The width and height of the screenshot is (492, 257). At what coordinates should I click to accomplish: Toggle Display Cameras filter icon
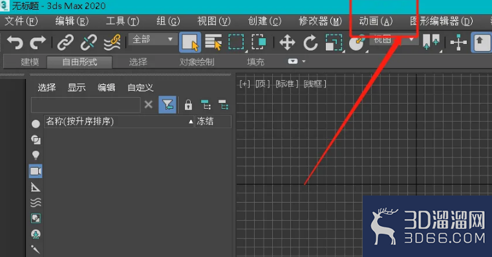click(x=36, y=172)
